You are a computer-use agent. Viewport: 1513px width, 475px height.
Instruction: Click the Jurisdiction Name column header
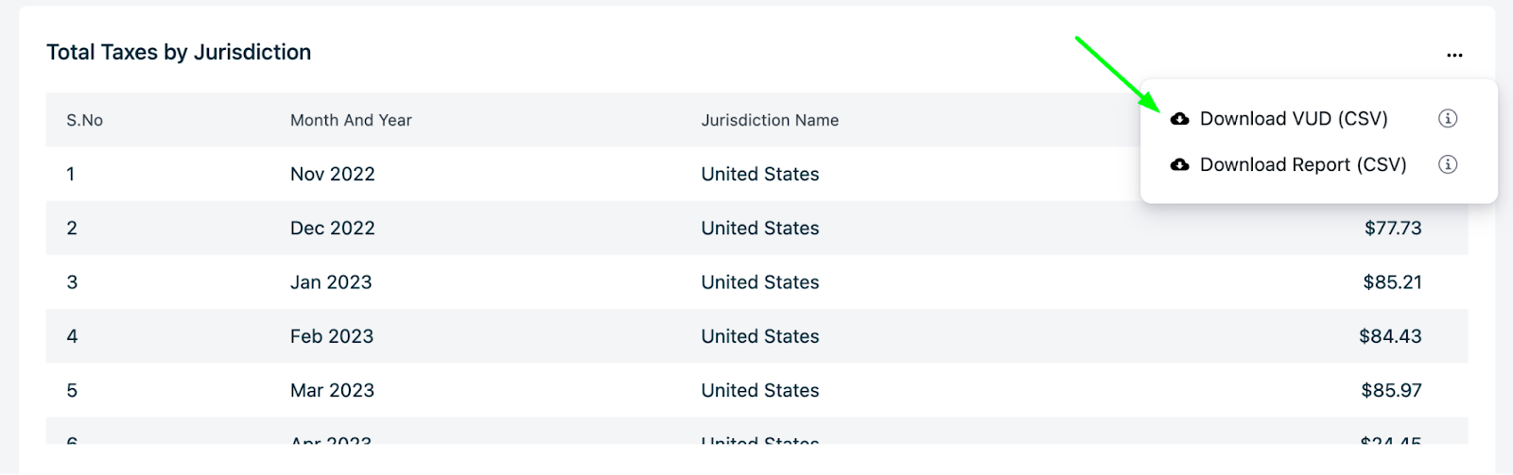[x=770, y=121]
